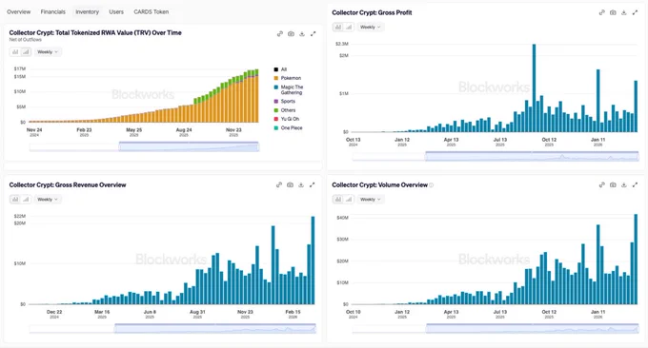Open Weekly interval dropdown on Gross Profit
This screenshot has width=648, height=348.
tap(371, 28)
